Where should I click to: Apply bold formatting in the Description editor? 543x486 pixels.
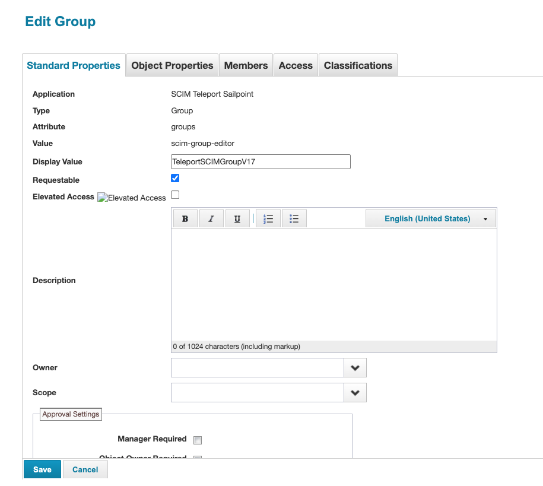click(x=185, y=218)
